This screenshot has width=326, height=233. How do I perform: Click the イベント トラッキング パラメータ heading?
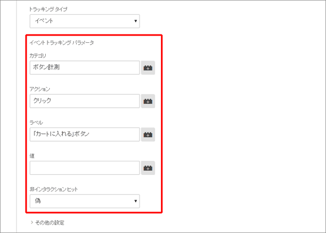pos(62,42)
